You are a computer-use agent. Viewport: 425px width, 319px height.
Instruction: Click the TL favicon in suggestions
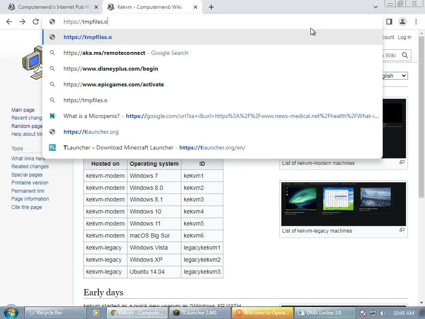point(52,147)
